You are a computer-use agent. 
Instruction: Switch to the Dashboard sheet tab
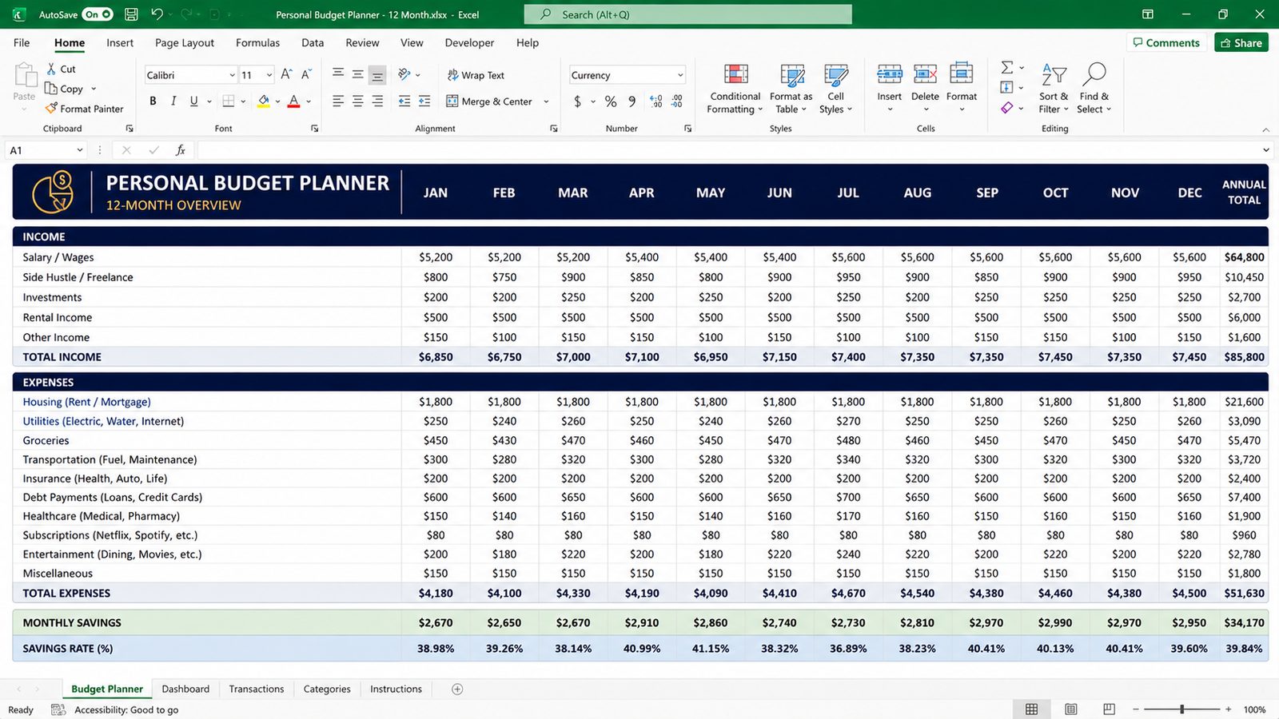(185, 689)
